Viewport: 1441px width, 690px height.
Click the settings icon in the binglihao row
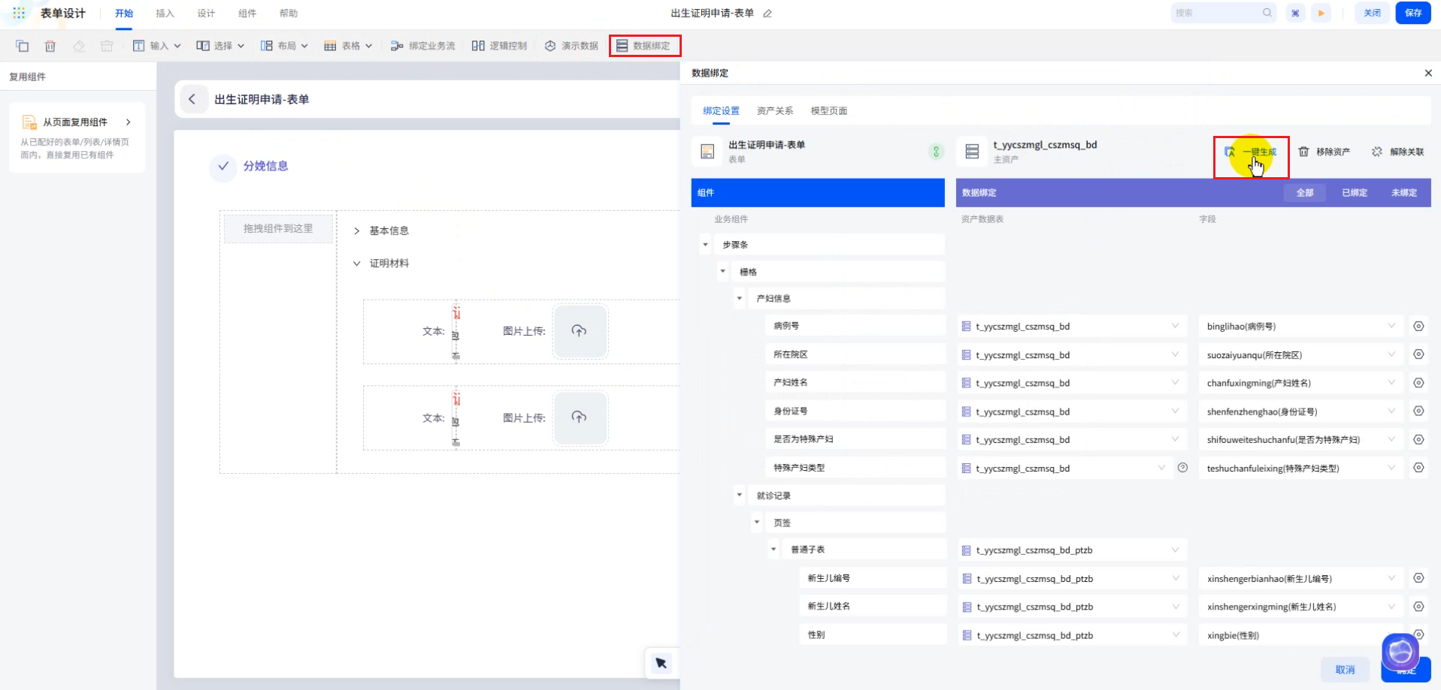[x=1418, y=326]
